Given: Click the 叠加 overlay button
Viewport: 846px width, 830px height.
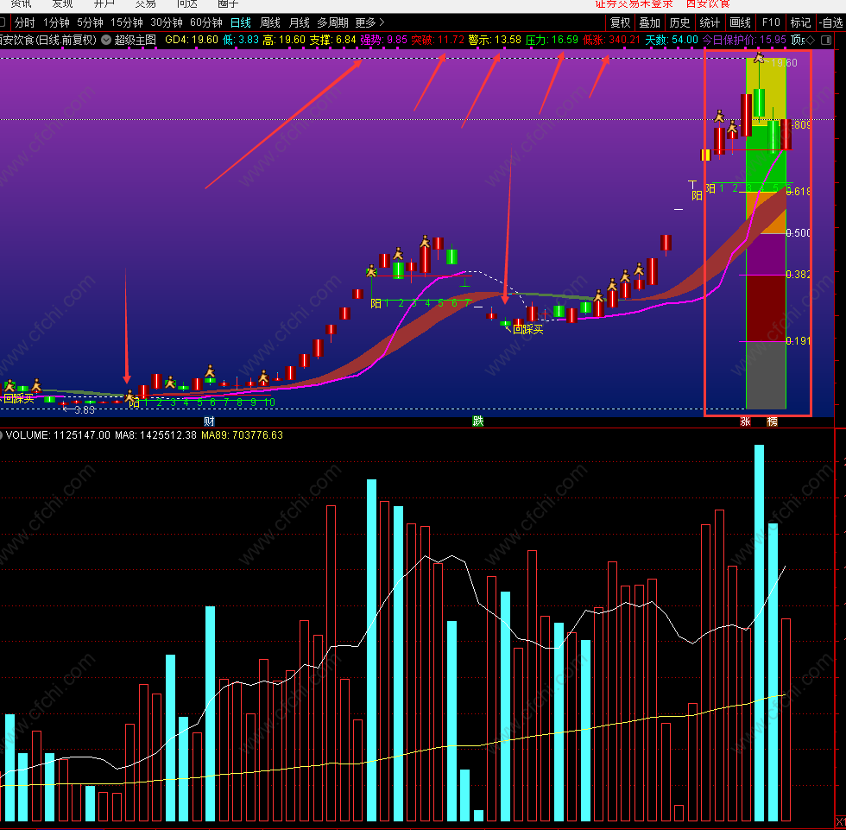Looking at the screenshot, I should pos(650,22).
